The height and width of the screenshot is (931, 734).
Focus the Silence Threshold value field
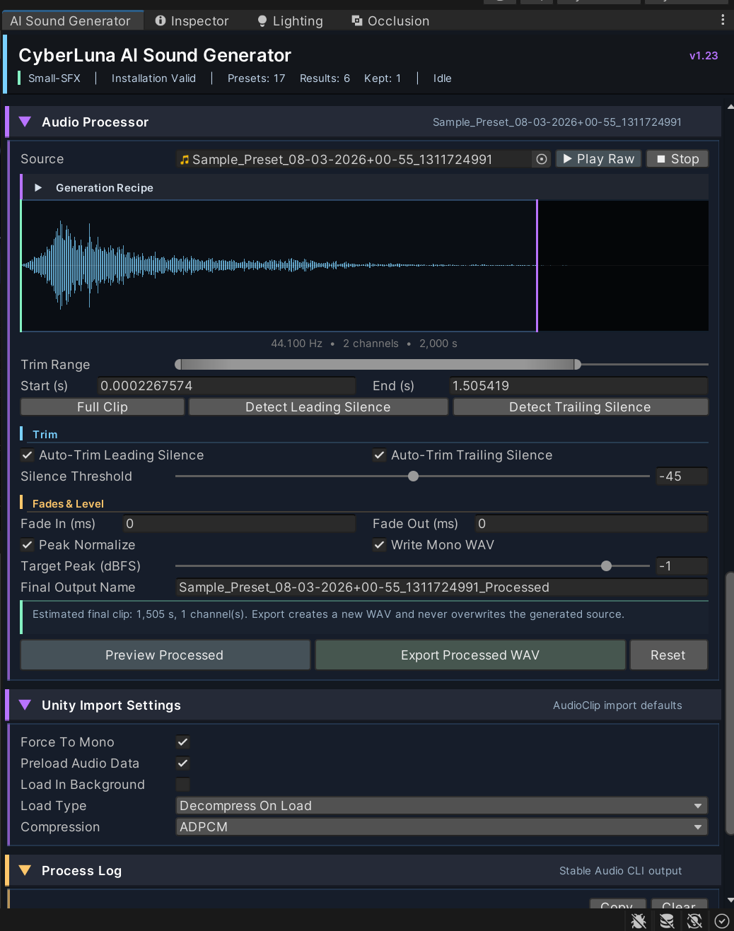click(682, 476)
